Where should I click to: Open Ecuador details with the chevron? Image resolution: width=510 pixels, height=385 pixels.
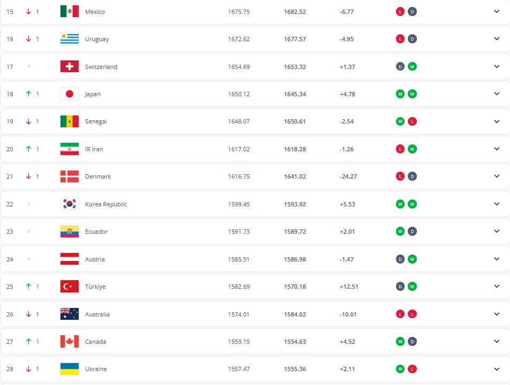tap(497, 232)
